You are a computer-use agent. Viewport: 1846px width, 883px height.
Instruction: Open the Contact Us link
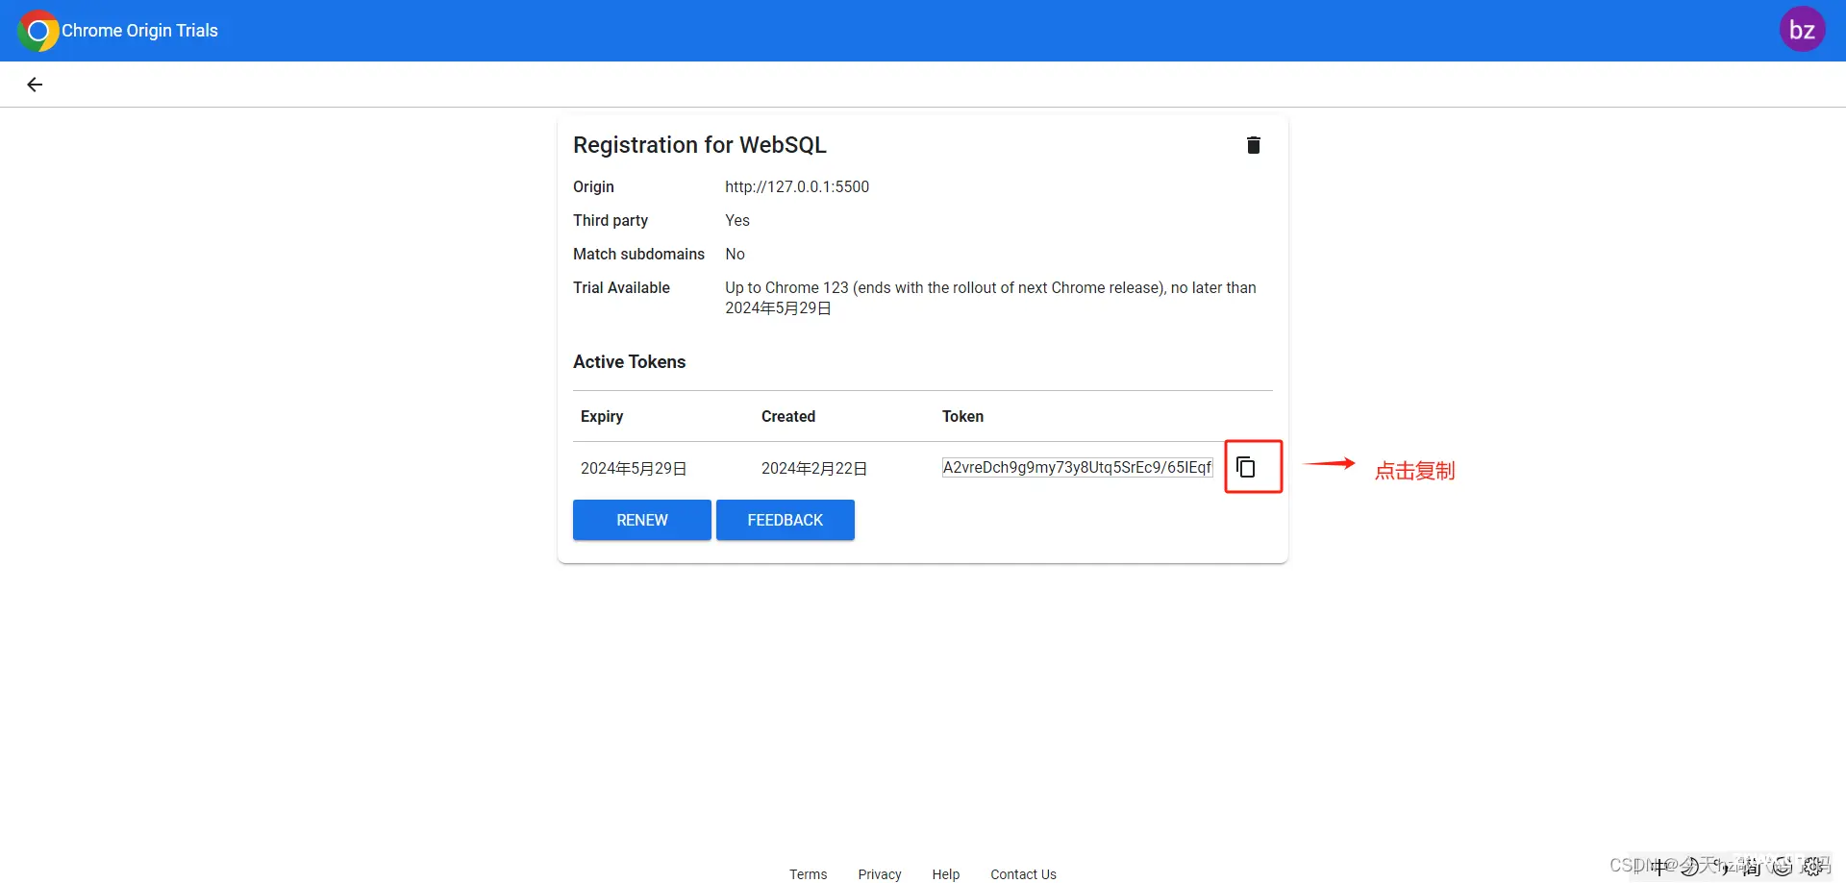[x=1023, y=874]
